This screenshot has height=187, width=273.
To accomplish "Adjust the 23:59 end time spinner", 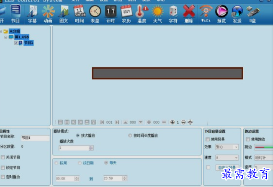I will click(x=124, y=178).
